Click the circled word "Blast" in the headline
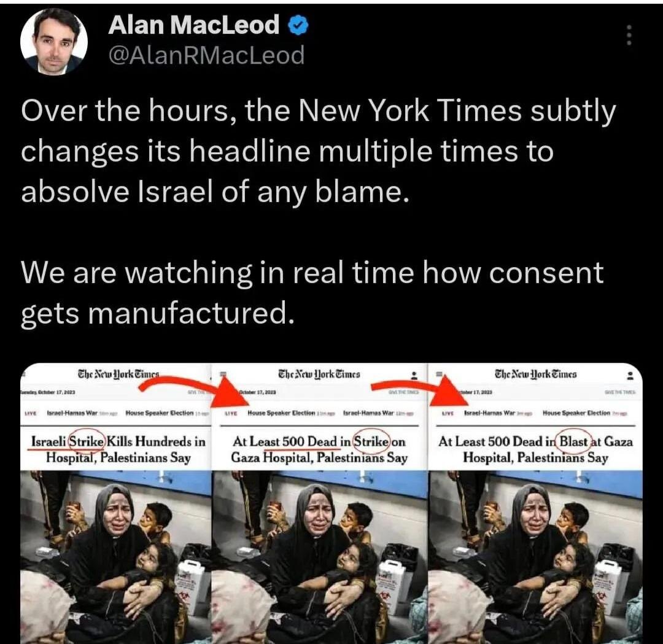 (x=573, y=441)
